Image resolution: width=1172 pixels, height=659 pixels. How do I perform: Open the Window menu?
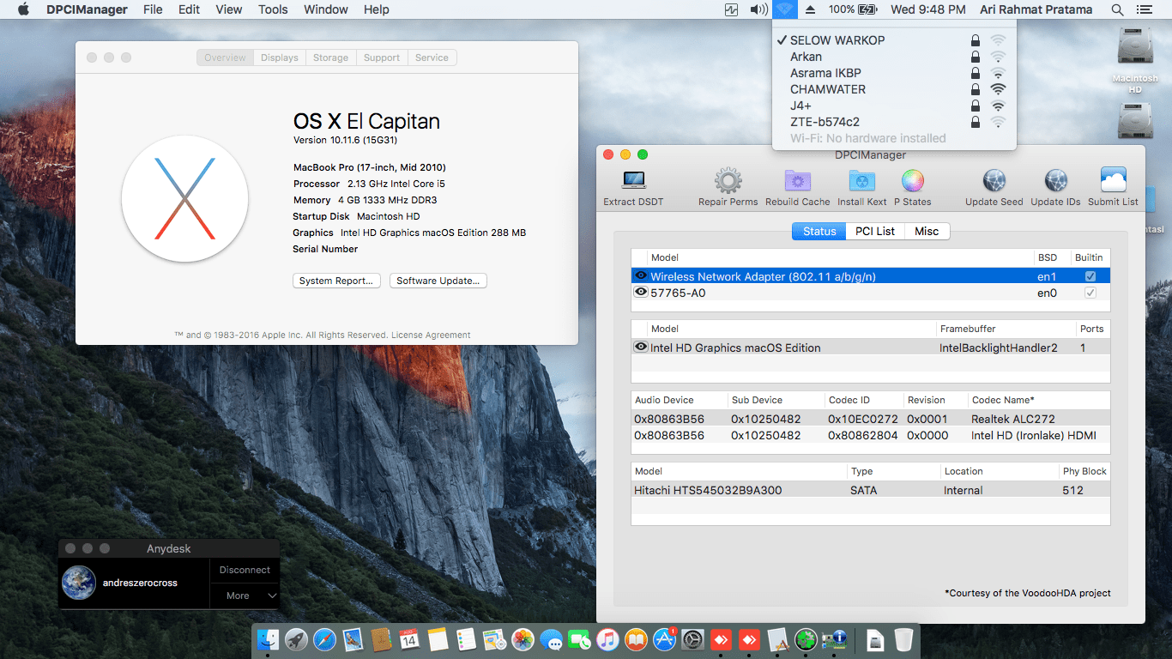pos(326,9)
